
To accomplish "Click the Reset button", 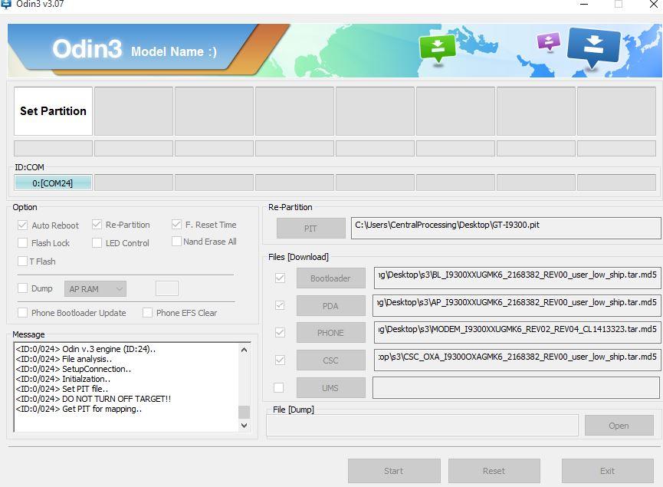I will 494,471.
